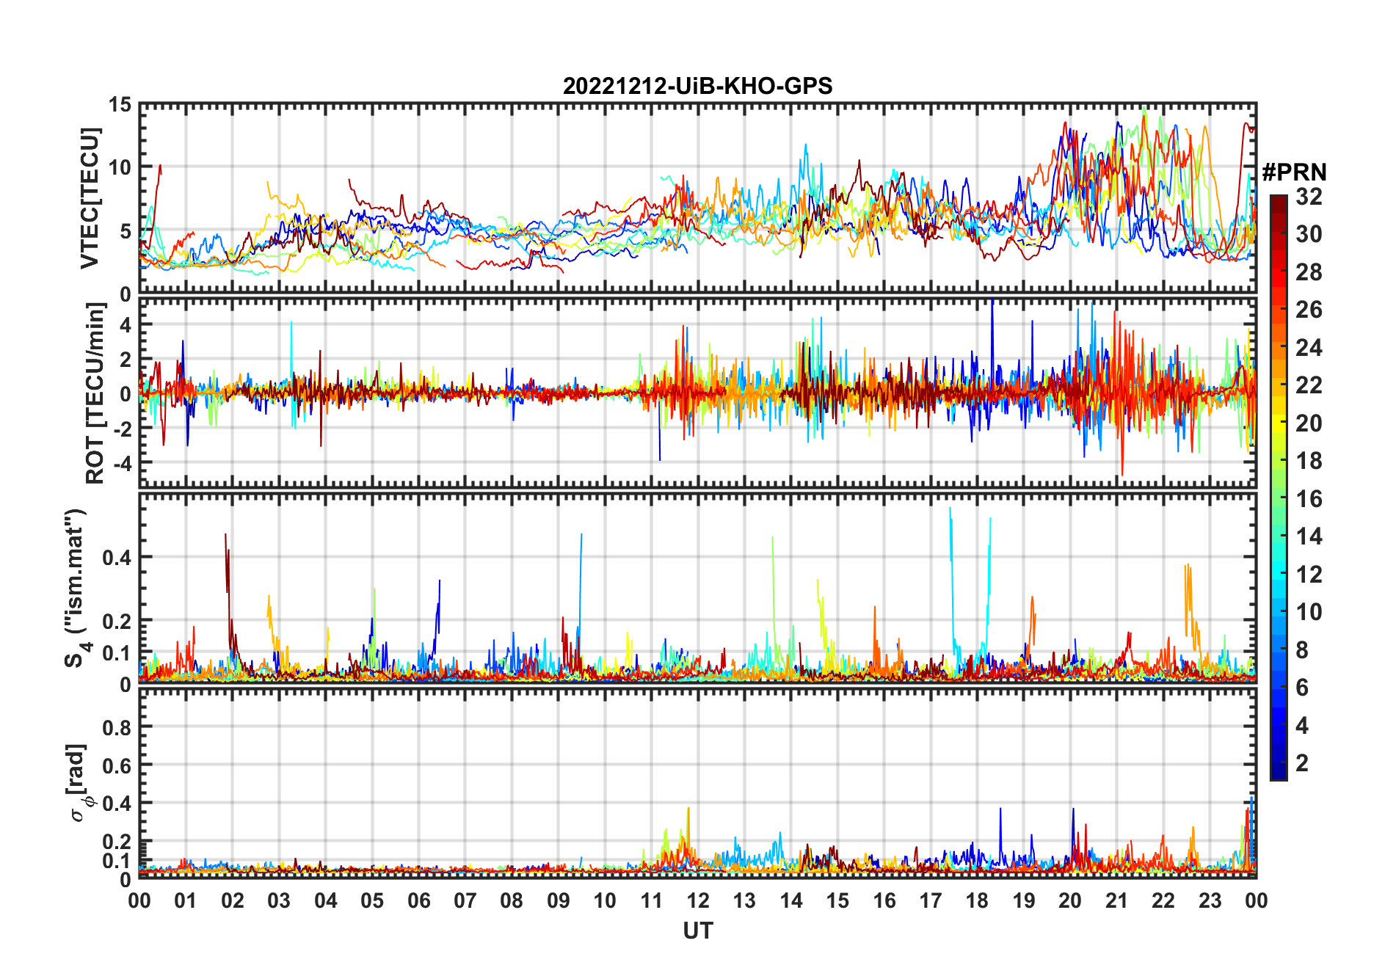Viewport: 1396px width, 976px height.
Task: Click ROT y-axis tick 4
Action: tap(126, 324)
